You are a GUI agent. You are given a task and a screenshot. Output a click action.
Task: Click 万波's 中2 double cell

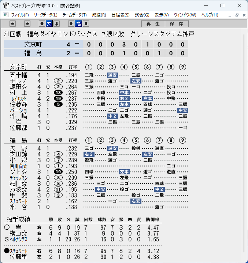(x=159, y=189)
